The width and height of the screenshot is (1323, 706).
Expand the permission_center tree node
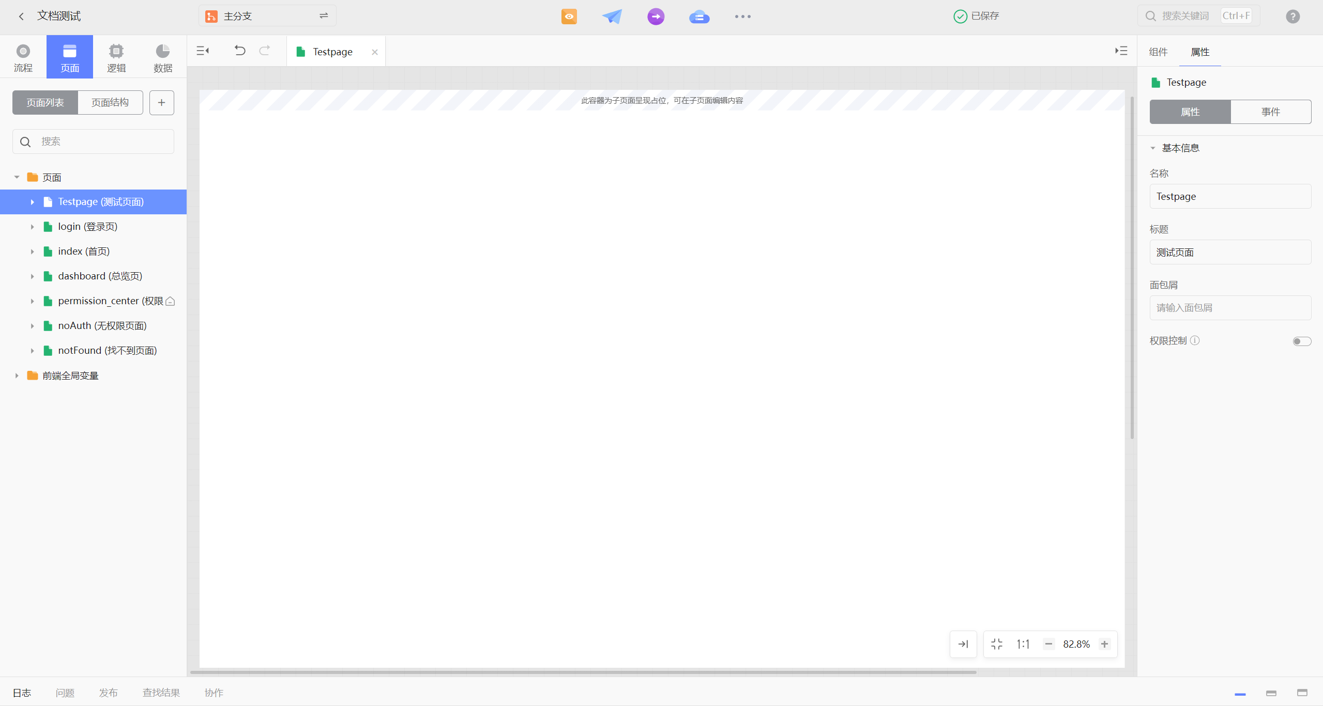click(x=32, y=301)
